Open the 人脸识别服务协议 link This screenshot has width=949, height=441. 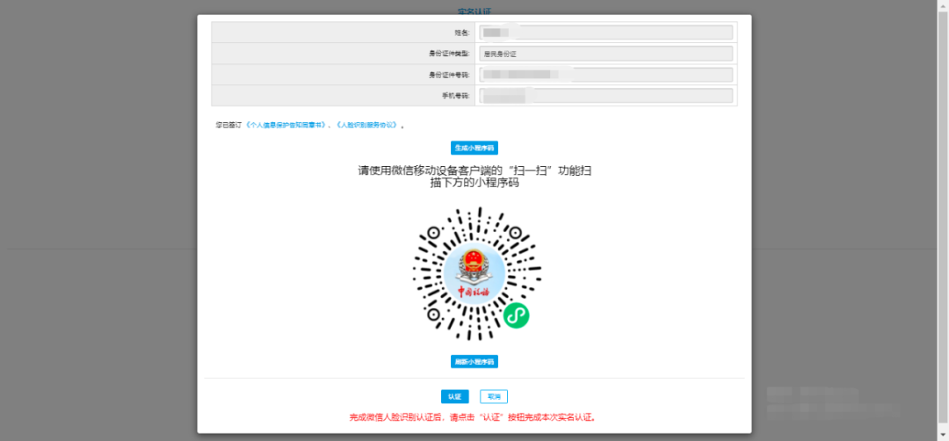click(x=366, y=125)
